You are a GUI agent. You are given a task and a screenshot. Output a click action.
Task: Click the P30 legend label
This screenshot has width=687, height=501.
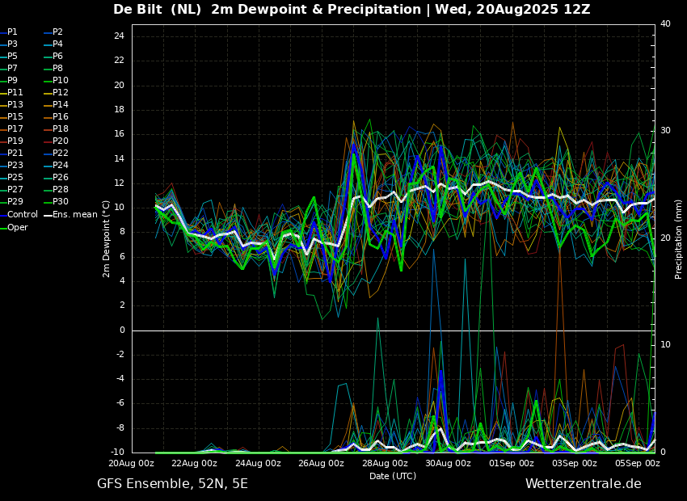(61, 202)
